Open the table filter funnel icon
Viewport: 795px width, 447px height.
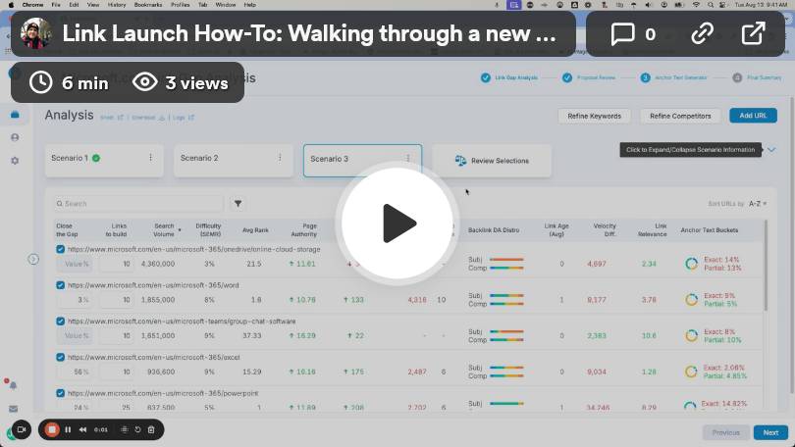[238, 204]
